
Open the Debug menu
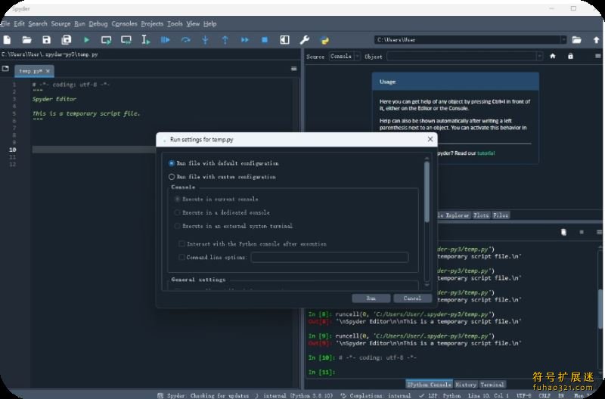[98, 24]
